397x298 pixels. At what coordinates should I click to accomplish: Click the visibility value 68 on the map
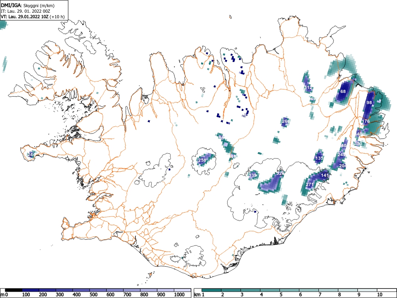pyautogui.click(x=343, y=91)
